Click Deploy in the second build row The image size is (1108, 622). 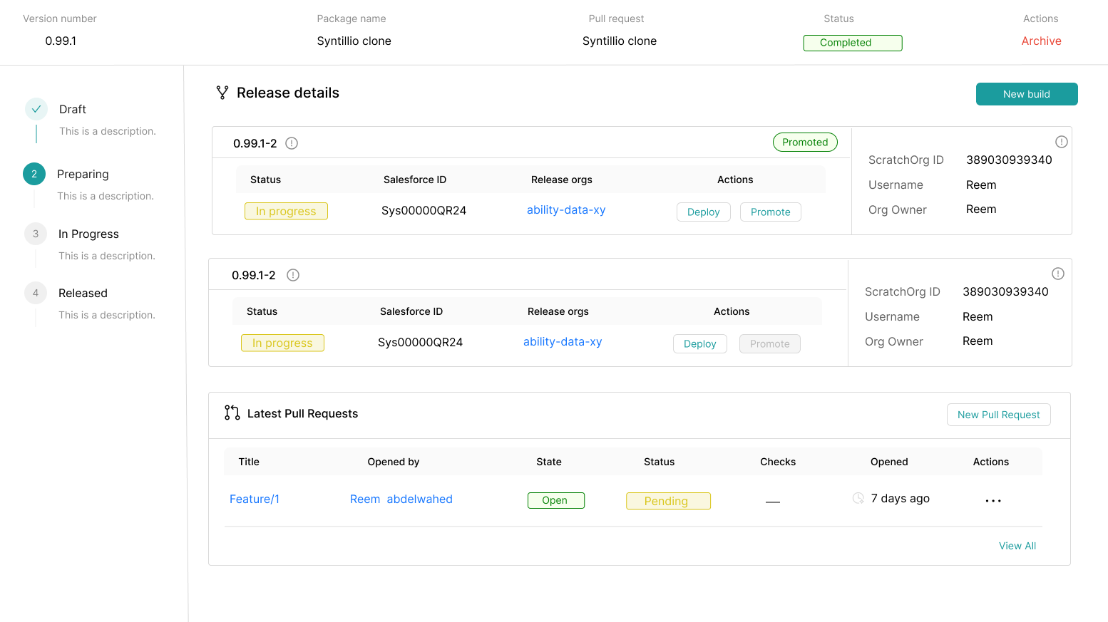pos(699,344)
